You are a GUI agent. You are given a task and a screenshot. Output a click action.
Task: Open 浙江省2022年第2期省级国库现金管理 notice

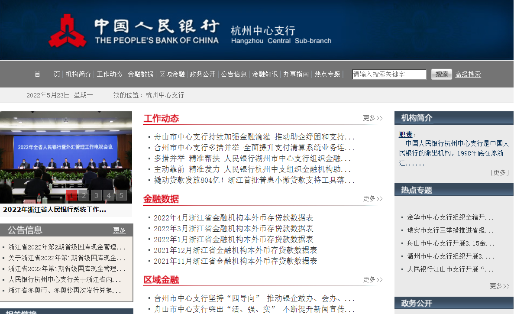67,247
